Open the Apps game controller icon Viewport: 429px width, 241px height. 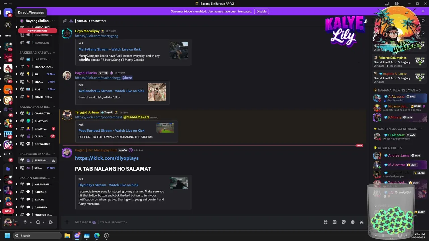coord(362,222)
